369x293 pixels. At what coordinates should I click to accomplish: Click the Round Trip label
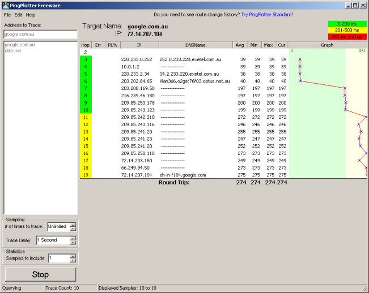click(x=174, y=183)
